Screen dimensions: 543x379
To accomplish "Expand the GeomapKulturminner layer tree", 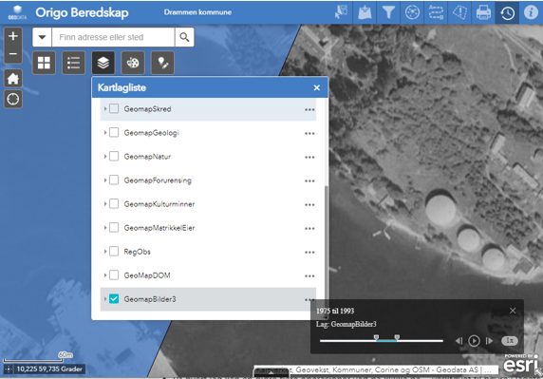I will [x=105, y=203].
